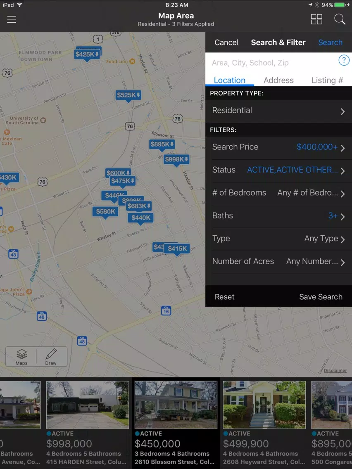Switch to grid view of listings
Screen dimensions: 352x469
[316, 19]
